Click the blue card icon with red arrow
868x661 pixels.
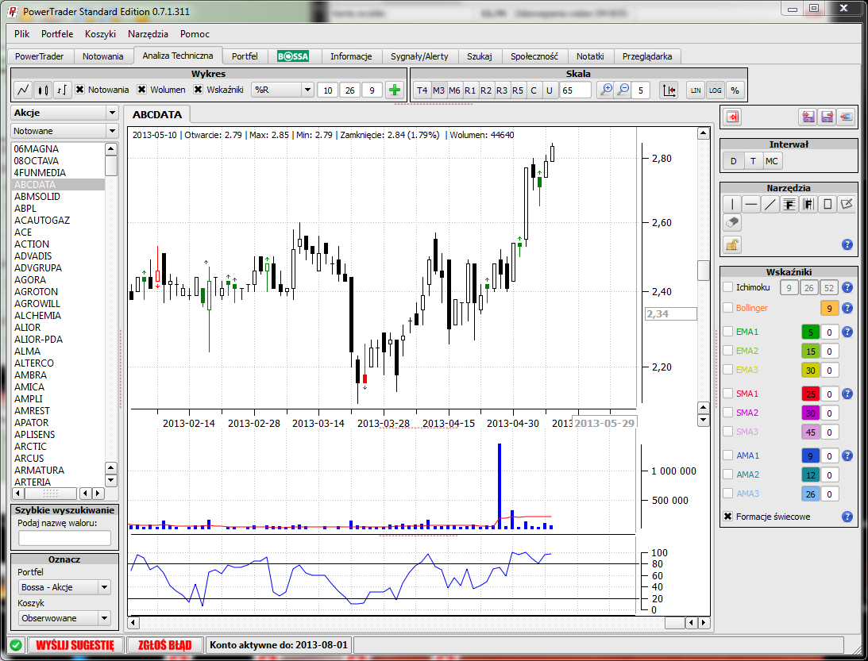[x=846, y=117]
